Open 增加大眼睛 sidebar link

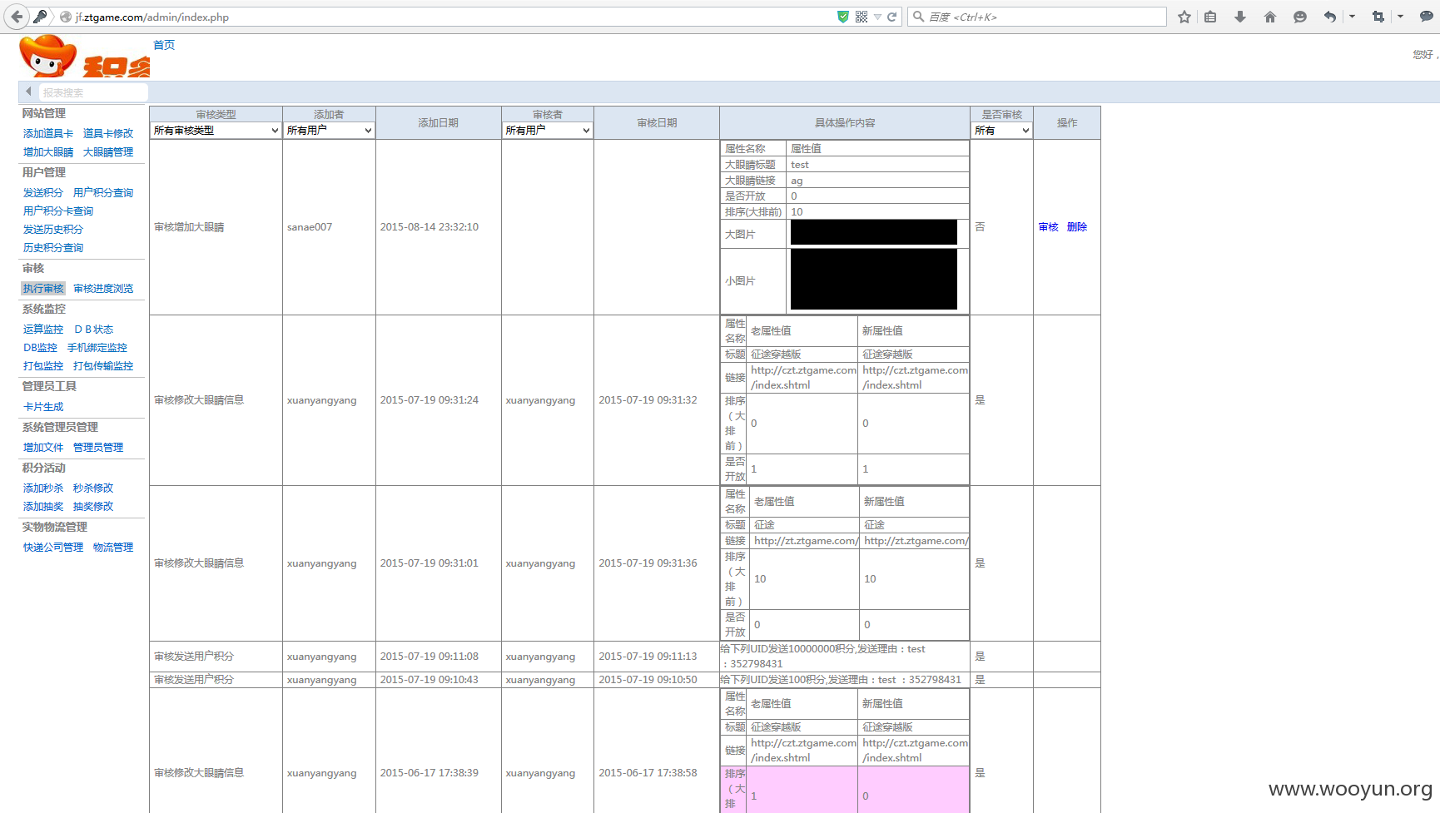tap(48, 152)
